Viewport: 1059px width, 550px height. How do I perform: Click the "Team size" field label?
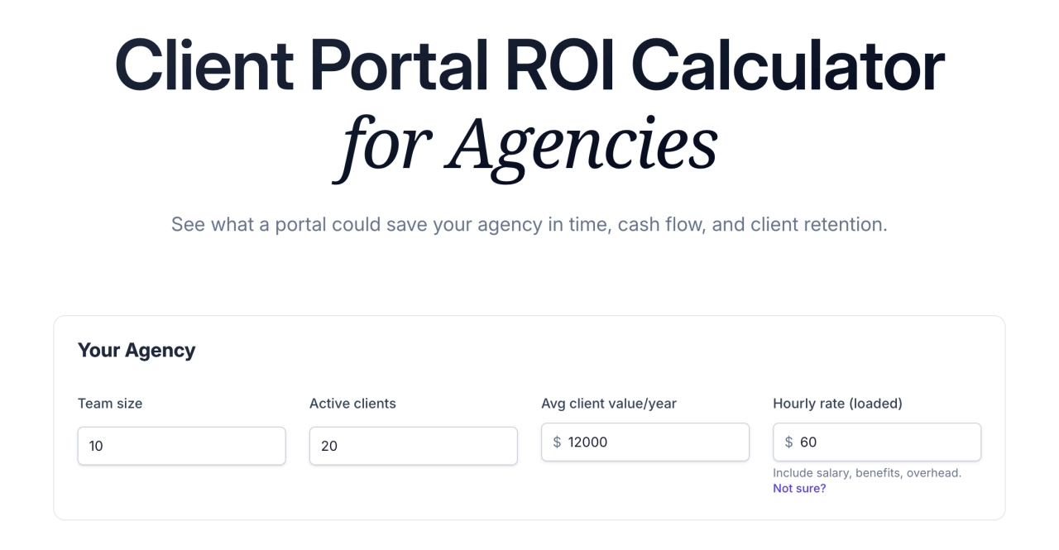coord(110,404)
